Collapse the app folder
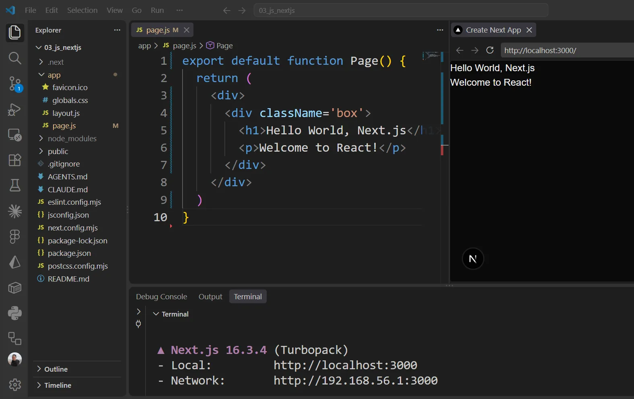This screenshot has height=399, width=634. 41,75
